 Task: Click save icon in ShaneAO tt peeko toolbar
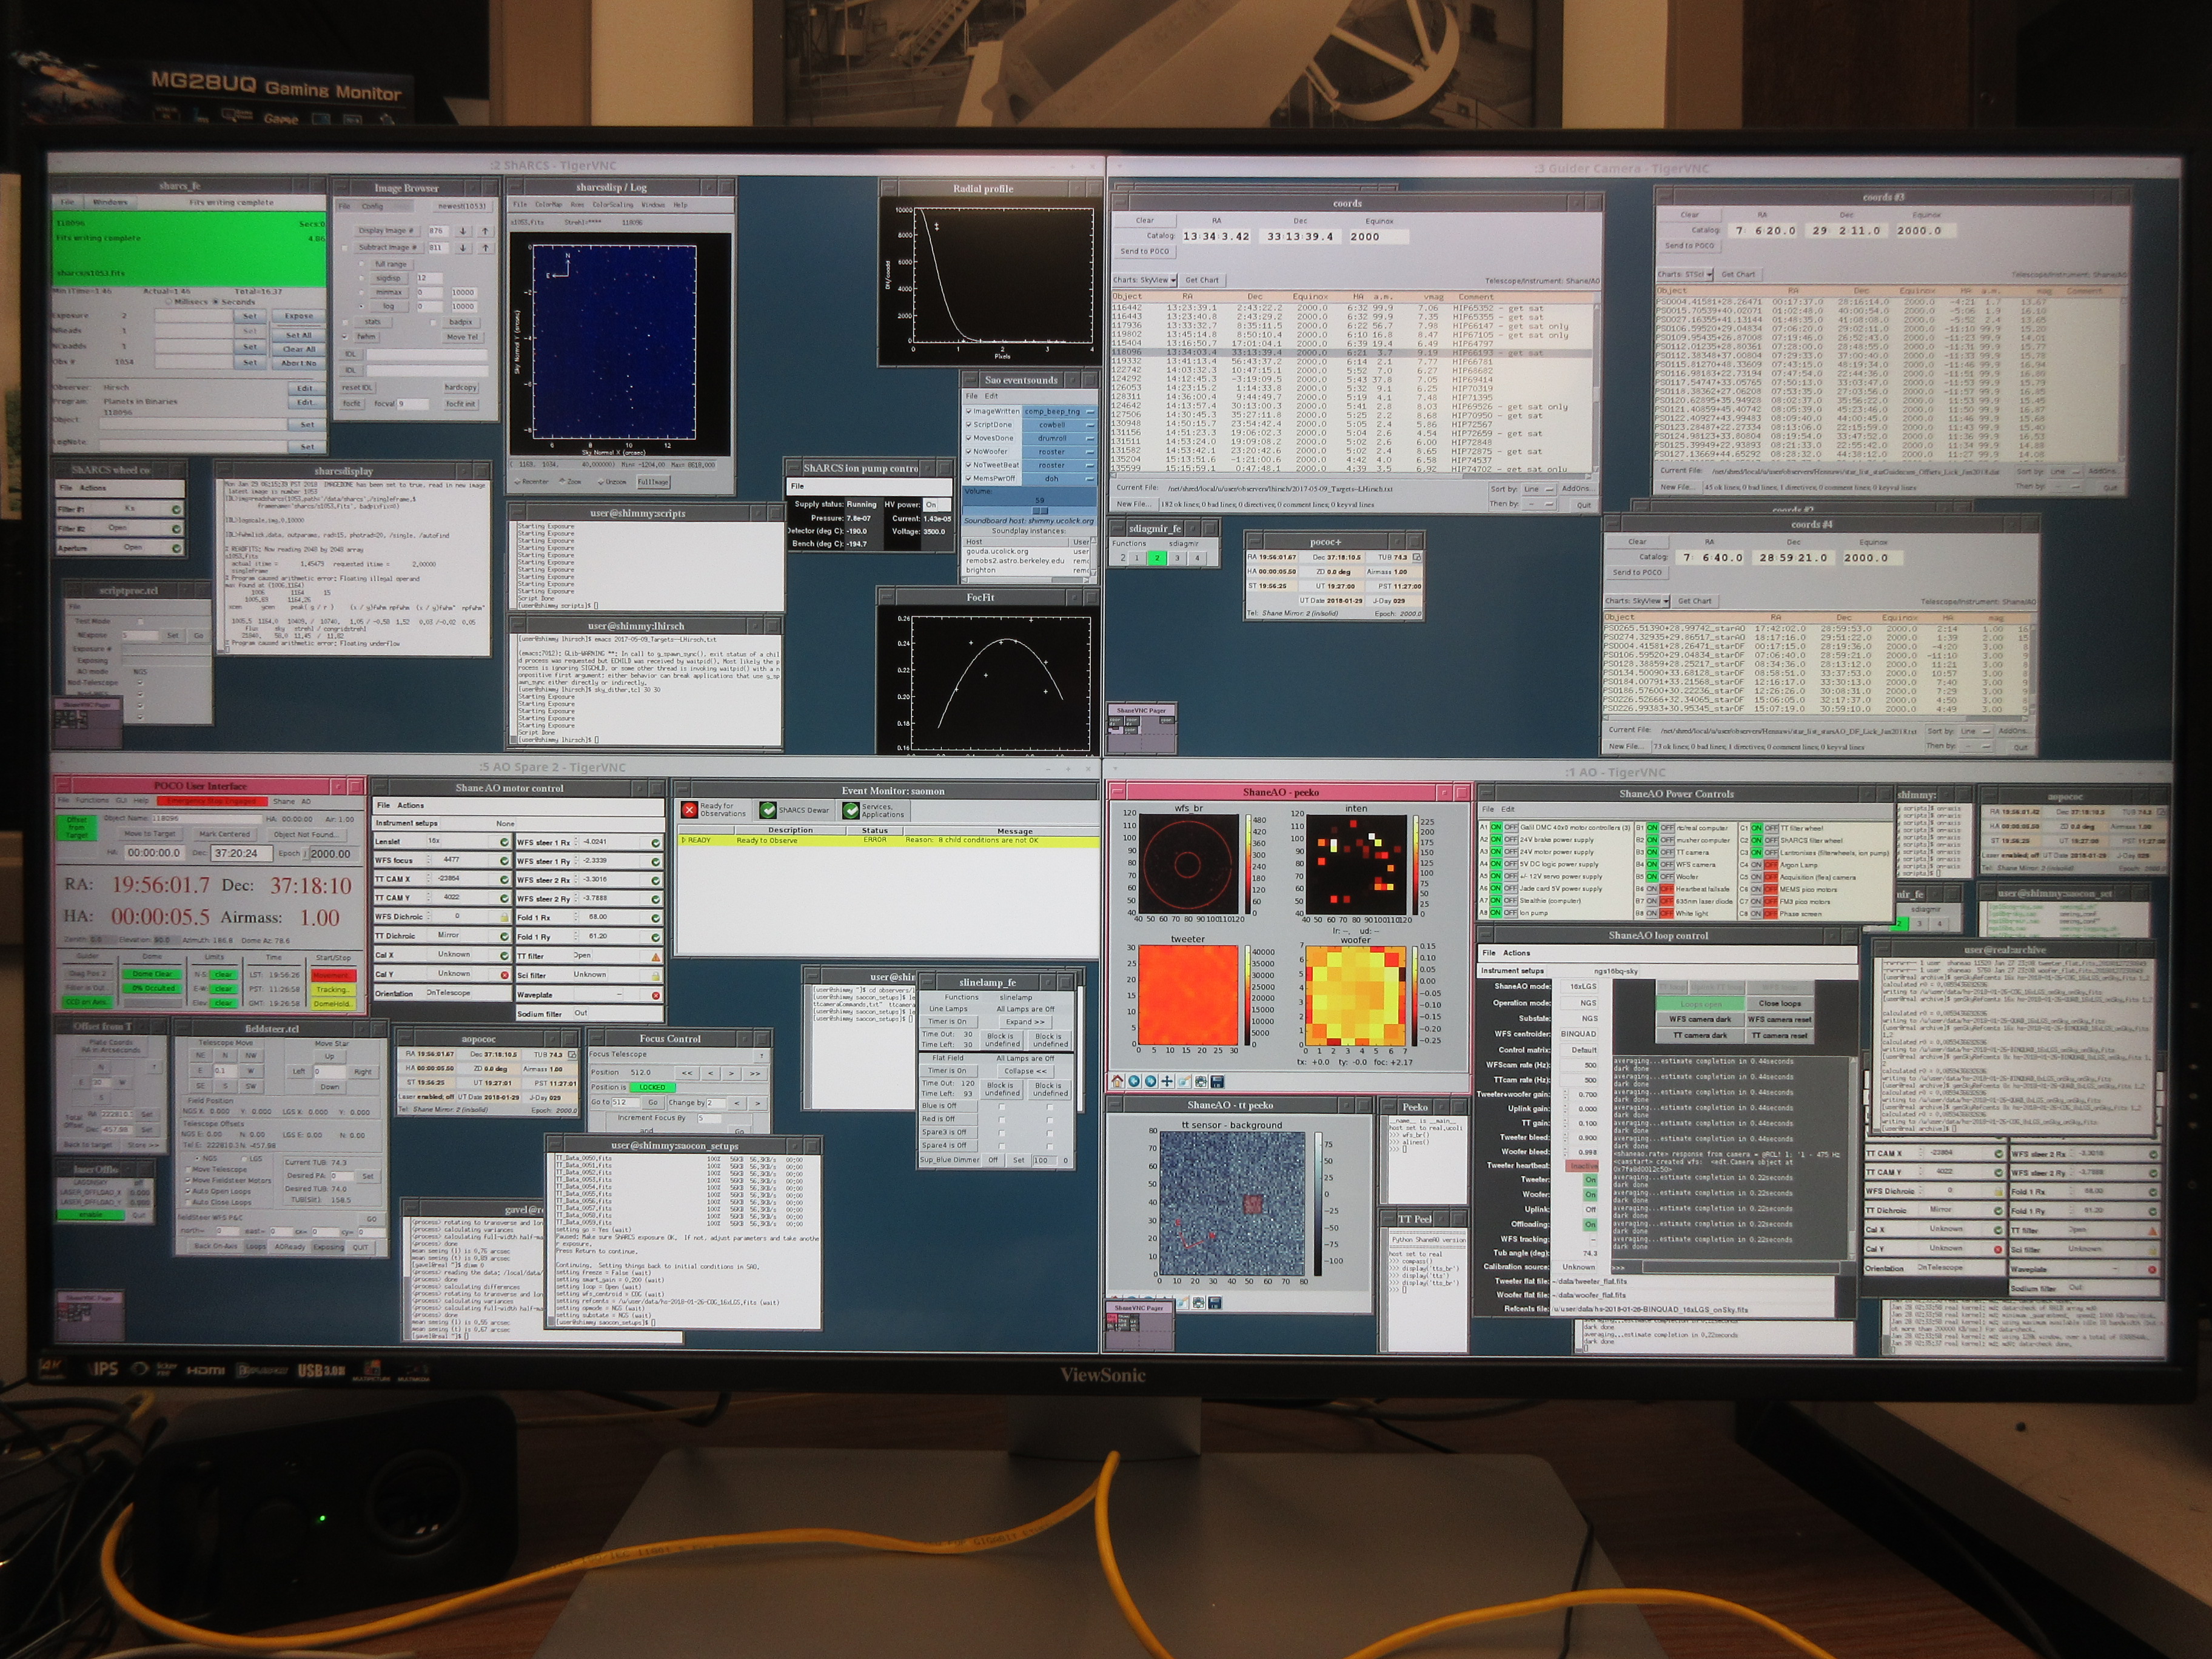click(1214, 1302)
